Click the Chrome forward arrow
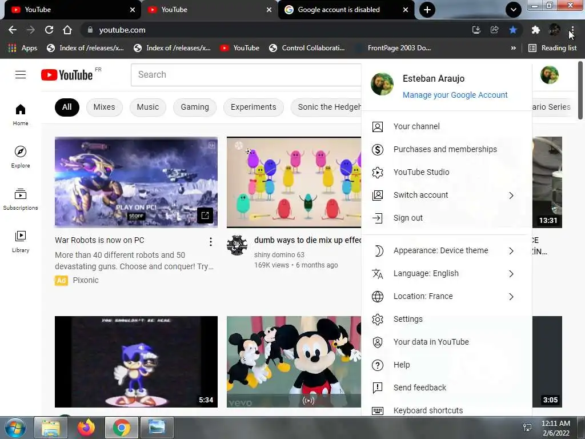Image resolution: width=585 pixels, height=439 pixels. pyautogui.click(x=31, y=30)
